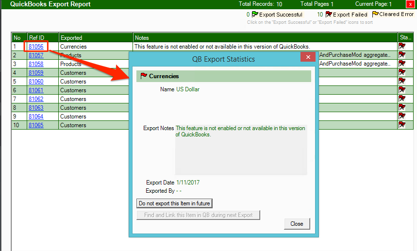Click the failed status flag for 81061
This screenshot has height=251, width=417.
[x=402, y=90]
